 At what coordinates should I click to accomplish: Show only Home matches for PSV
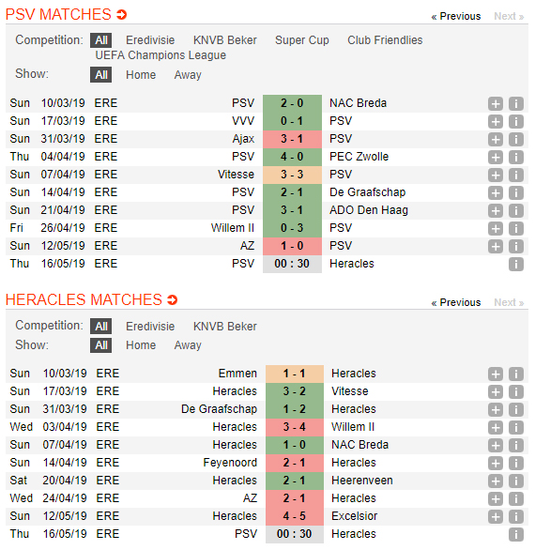click(141, 75)
